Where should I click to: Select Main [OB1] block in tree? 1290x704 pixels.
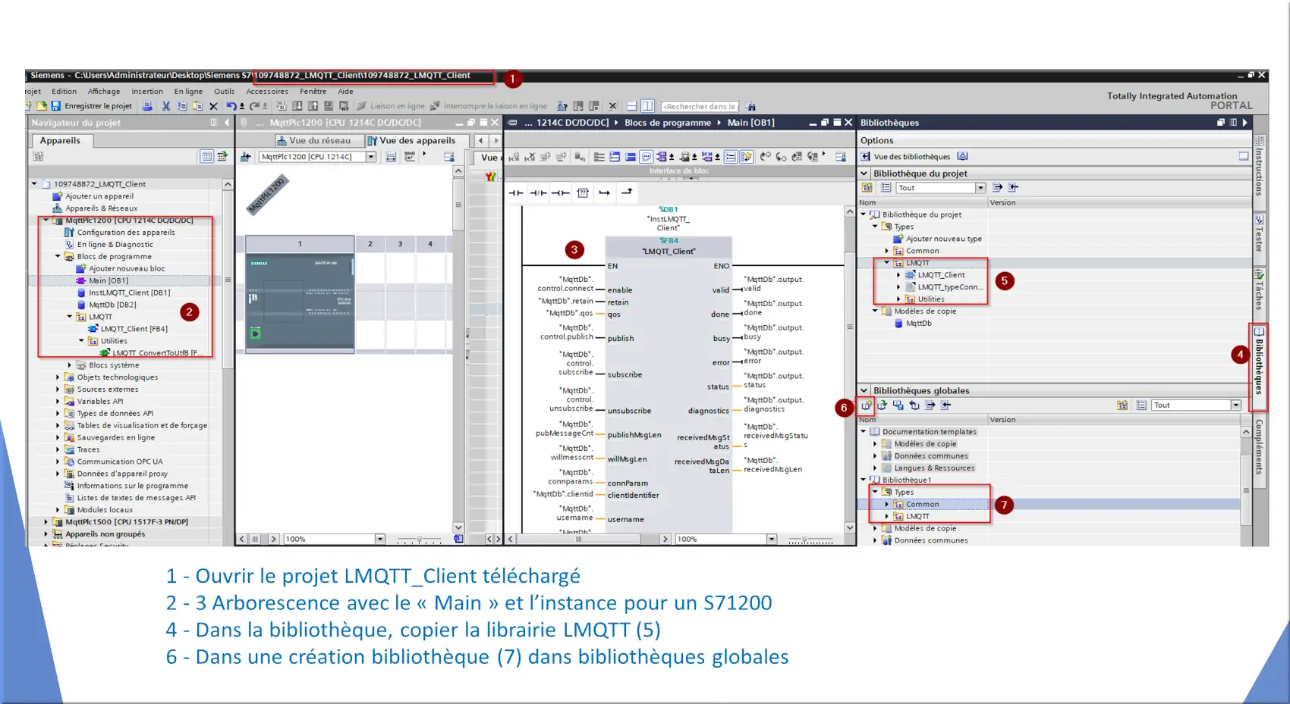[x=109, y=280]
